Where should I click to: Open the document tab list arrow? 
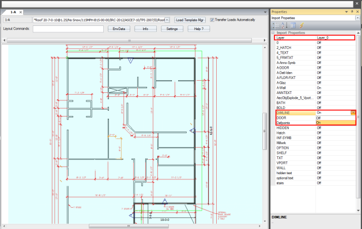pyautogui.click(x=265, y=12)
